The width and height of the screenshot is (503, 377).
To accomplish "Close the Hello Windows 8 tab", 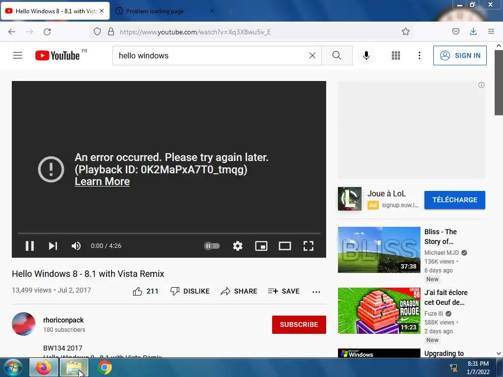I will [102, 11].
